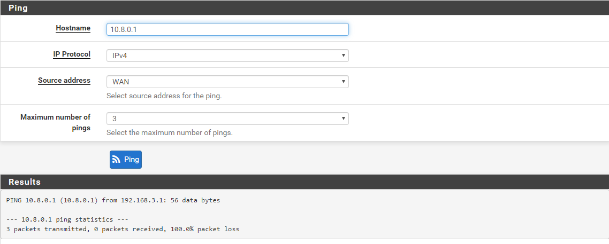Screen dimensions: 609x244
Task: Click the arrow on the WAN select box
Action: click(344, 82)
